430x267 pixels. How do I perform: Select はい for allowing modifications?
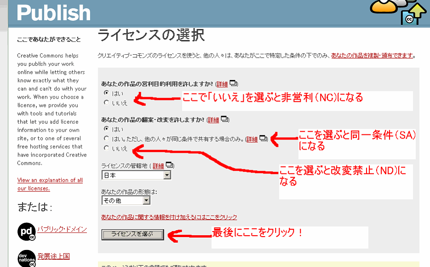(106, 128)
